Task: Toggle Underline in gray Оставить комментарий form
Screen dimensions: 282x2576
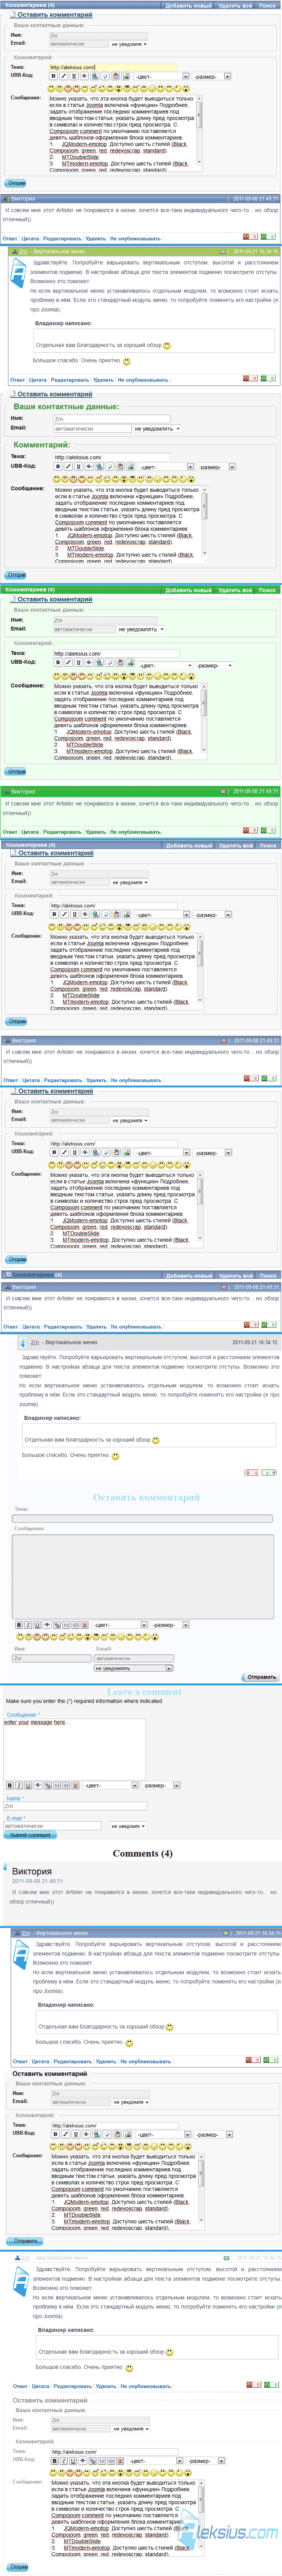Action: (37, 1625)
